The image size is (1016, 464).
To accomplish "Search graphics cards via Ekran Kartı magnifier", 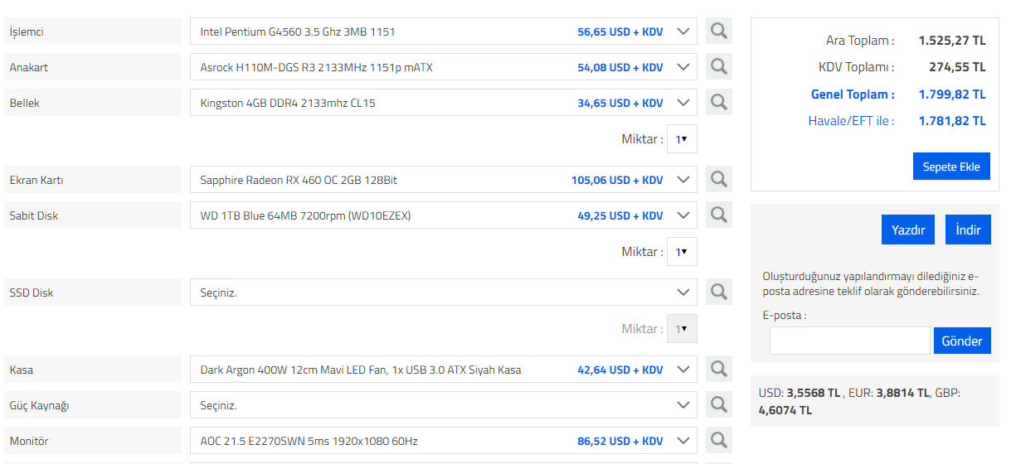I will [x=719, y=180].
